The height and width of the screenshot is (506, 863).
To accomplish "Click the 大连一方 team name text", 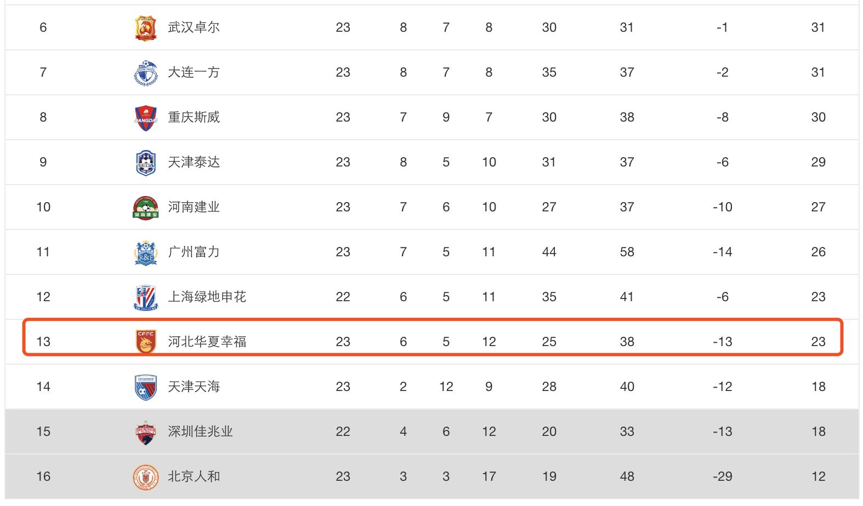I will [194, 72].
